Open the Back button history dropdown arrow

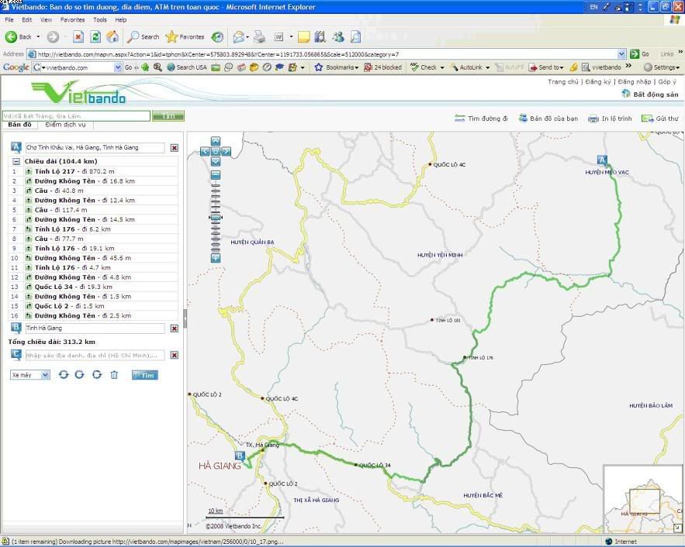(x=38, y=37)
